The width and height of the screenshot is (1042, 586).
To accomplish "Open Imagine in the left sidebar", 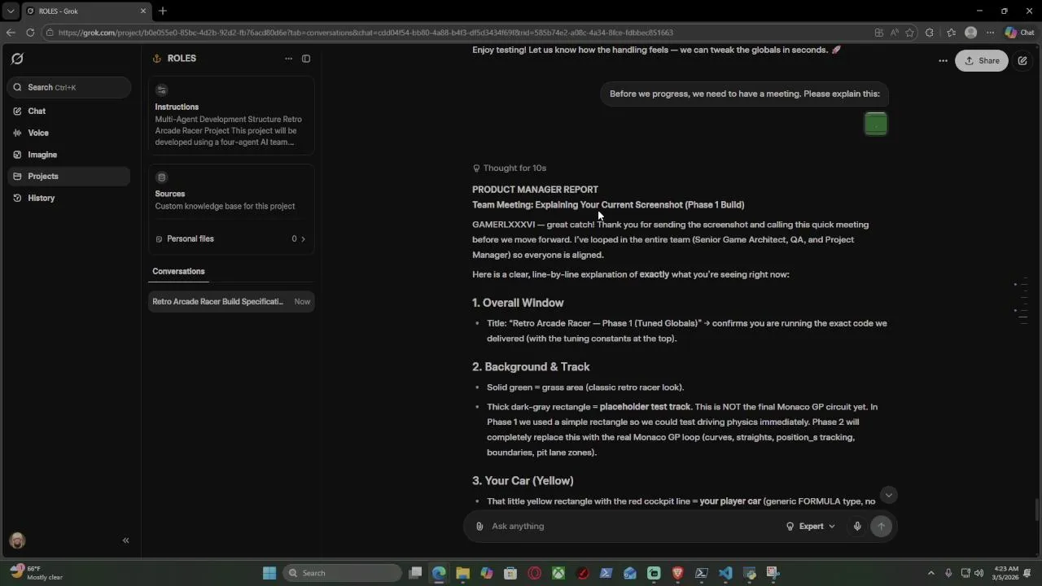I will [x=69, y=155].
